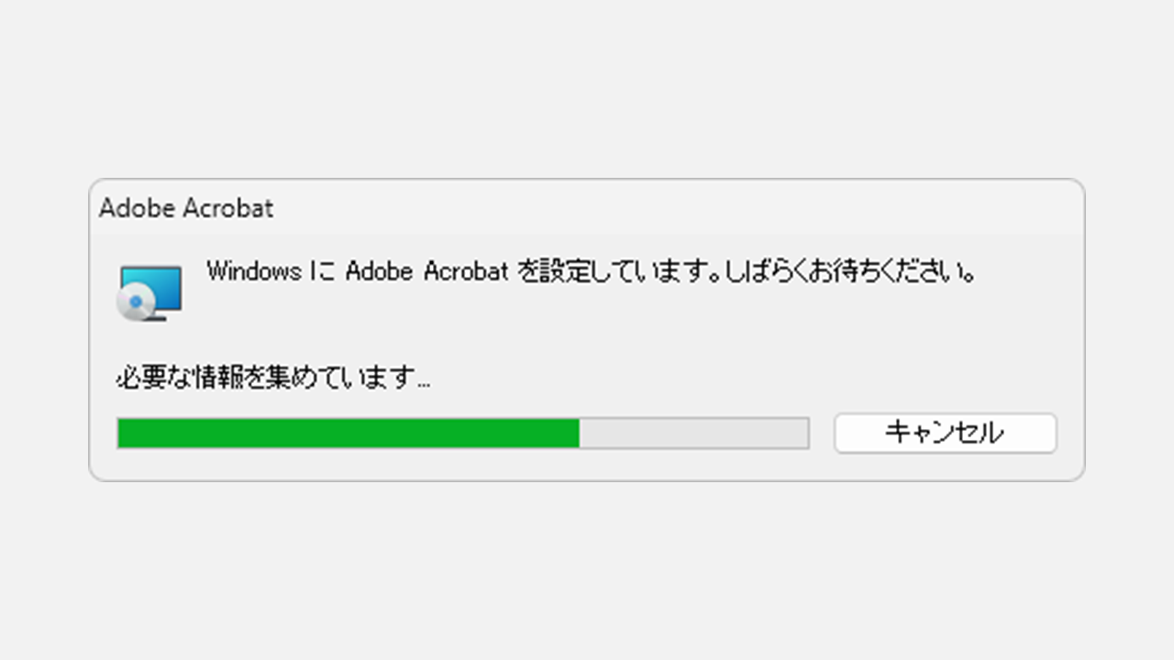Click the installer computer-and-disc icon
This screenshot has height=660, width=1174.
150,292
